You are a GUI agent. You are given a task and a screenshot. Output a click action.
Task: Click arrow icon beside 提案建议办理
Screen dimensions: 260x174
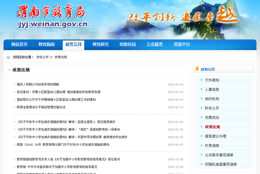coord(201,136)
